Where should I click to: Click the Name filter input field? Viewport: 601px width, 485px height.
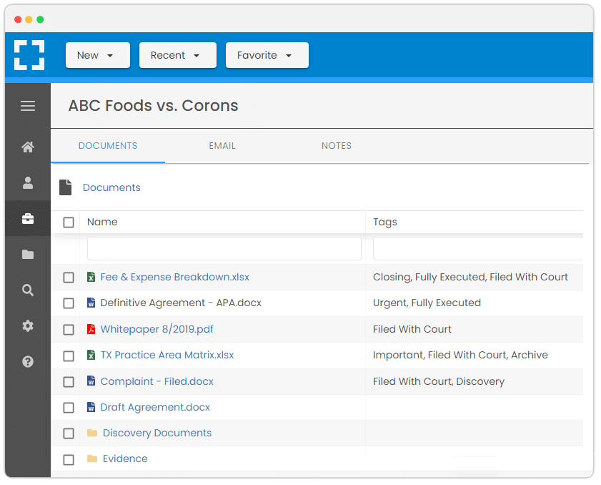[224, 249]
